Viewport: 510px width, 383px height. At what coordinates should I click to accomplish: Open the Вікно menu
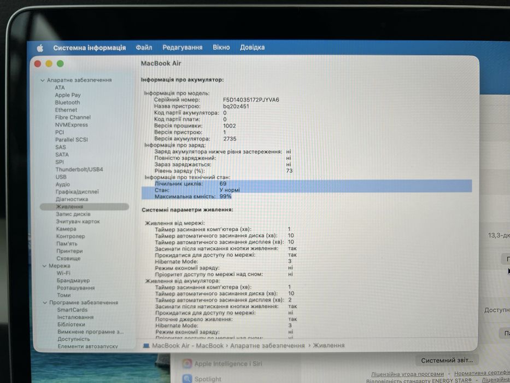coord(221,48)
